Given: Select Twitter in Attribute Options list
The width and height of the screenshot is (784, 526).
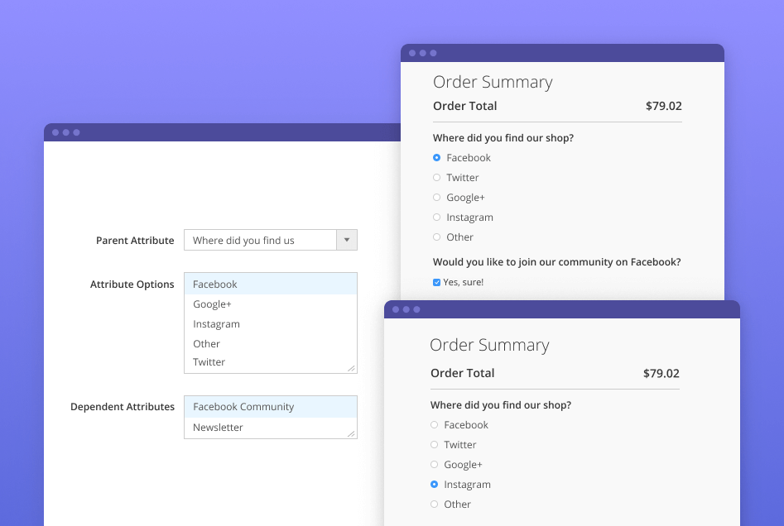Looking at the screenshot, I should point(271,362).
